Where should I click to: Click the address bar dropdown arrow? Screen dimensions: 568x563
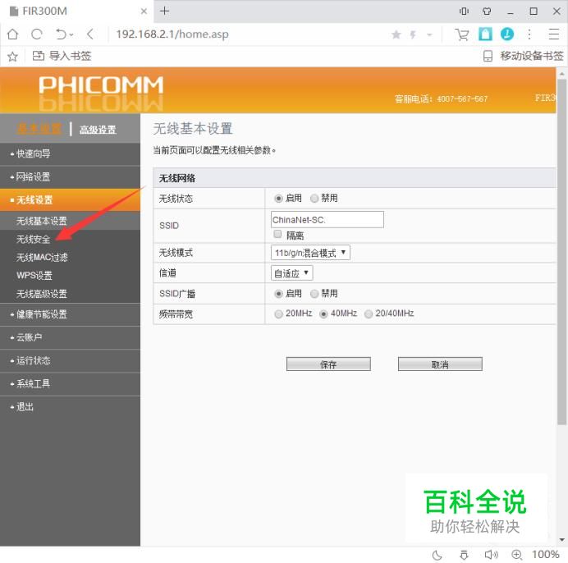[429, 34]
